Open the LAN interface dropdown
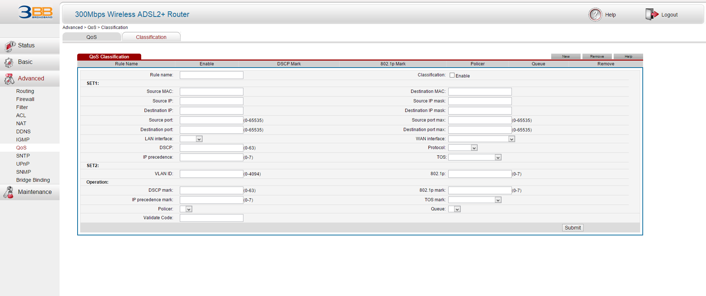This screenshot has height=296, width=706. point(191,139)
